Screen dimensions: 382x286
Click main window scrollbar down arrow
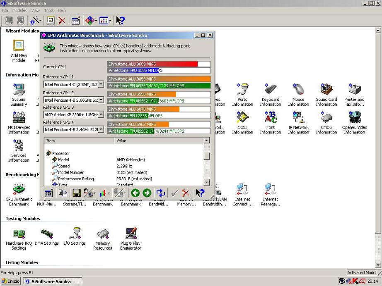[x=378, y=265]
